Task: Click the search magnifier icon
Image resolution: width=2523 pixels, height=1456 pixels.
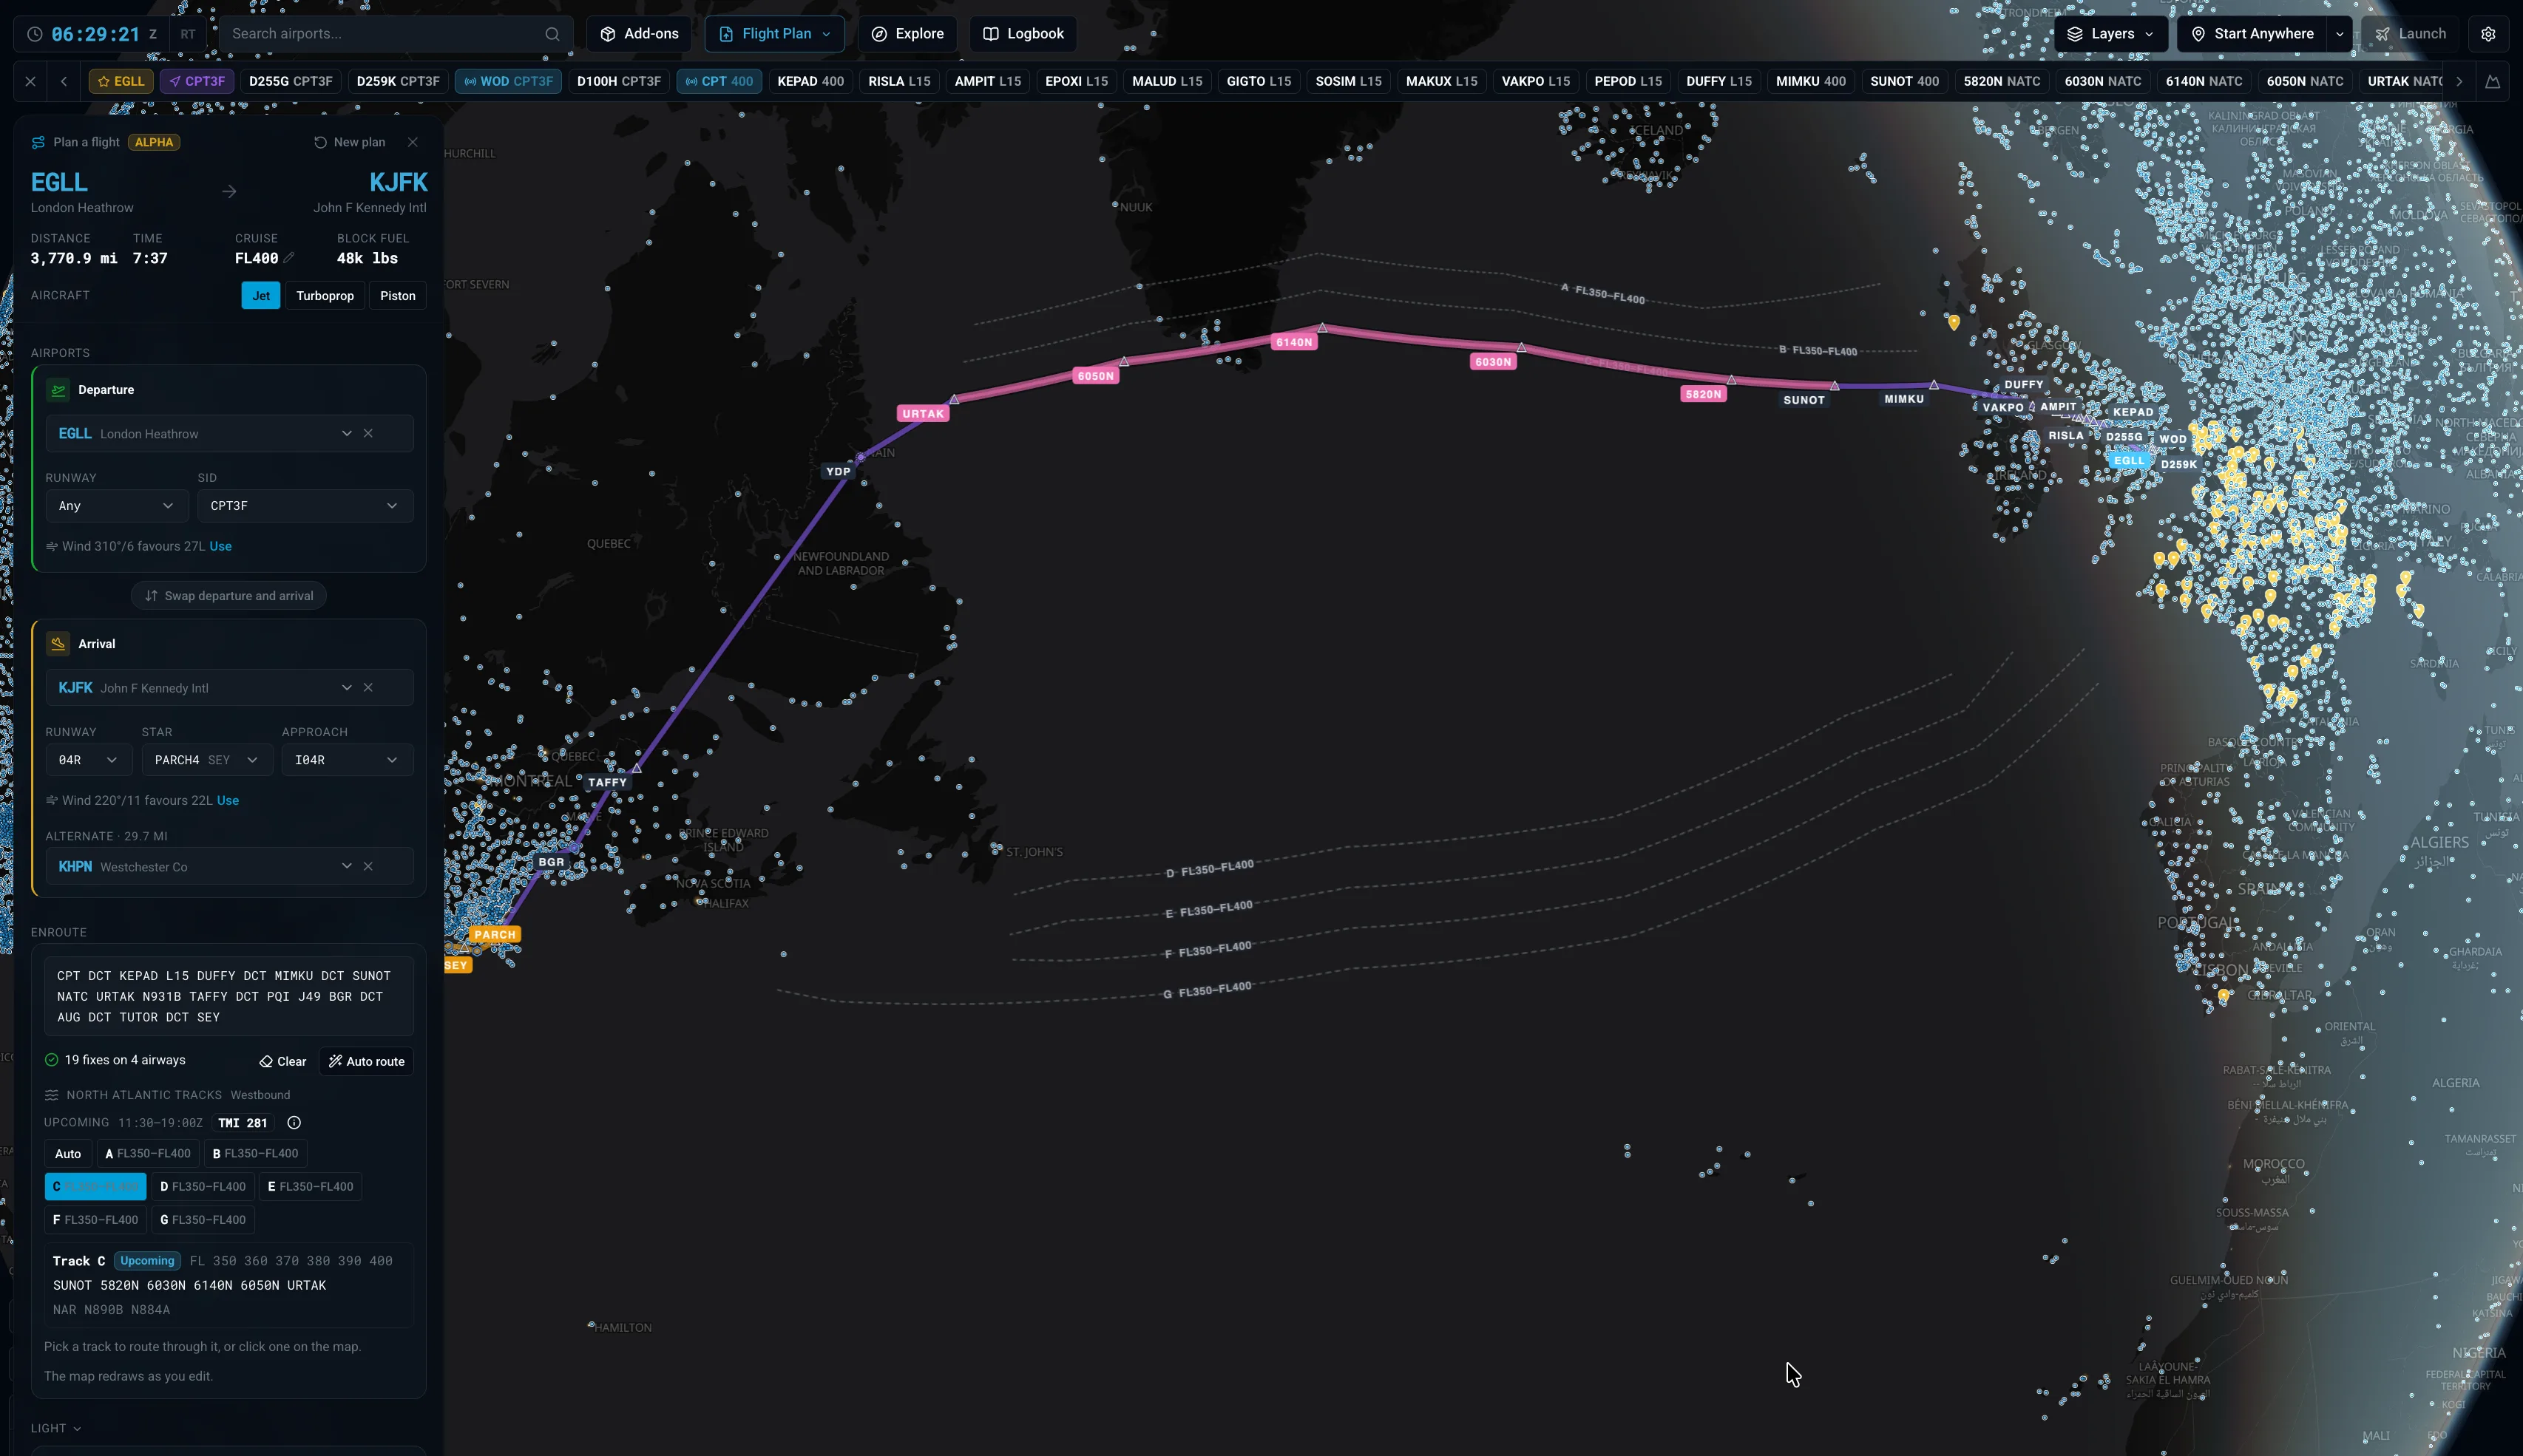Action: click(x=552, y=34)
